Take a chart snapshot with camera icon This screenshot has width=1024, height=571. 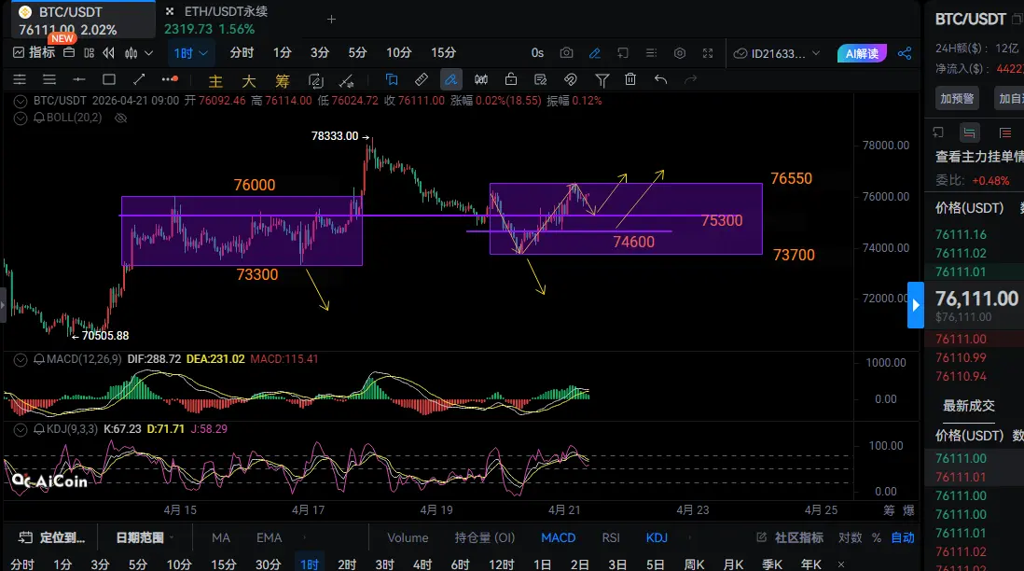(566, 53)
